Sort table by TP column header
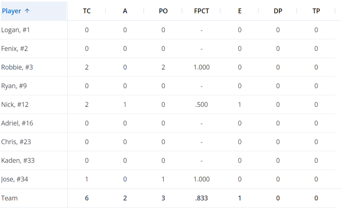Screen dimensions: 341x212 click(316, 11)
